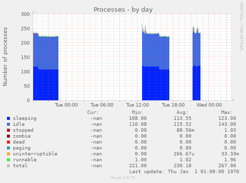Click the 'Tue 12:00' x-axis label
Viewport: 246px width, 183px height.
pos(138,105)
